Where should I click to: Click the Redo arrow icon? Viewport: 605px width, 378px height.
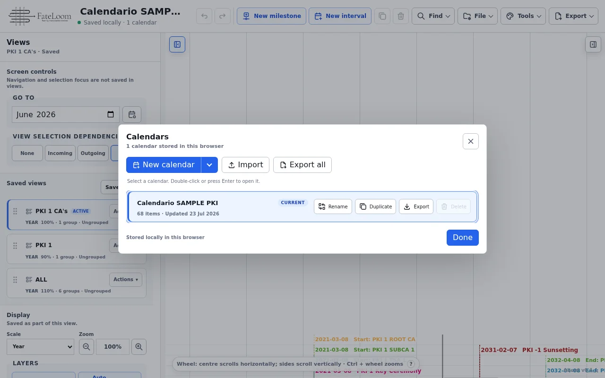click(x=223, y=16)
